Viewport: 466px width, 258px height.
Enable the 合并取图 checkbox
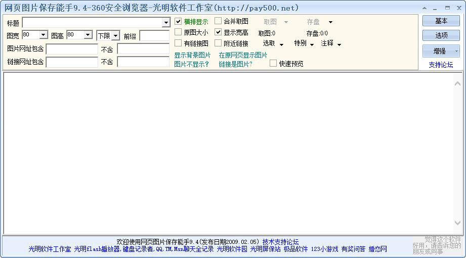point(218,21)
